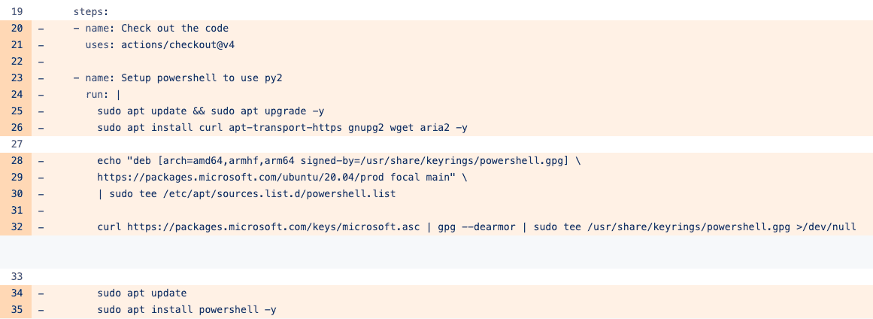Click the deletion minus marker on line 21
Image resolution: width=873 pixels, height=319 pixels.
[40, 45]
